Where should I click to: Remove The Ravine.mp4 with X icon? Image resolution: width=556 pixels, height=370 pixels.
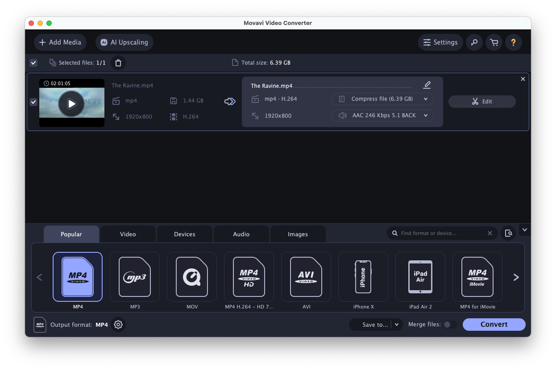point(523,79)
